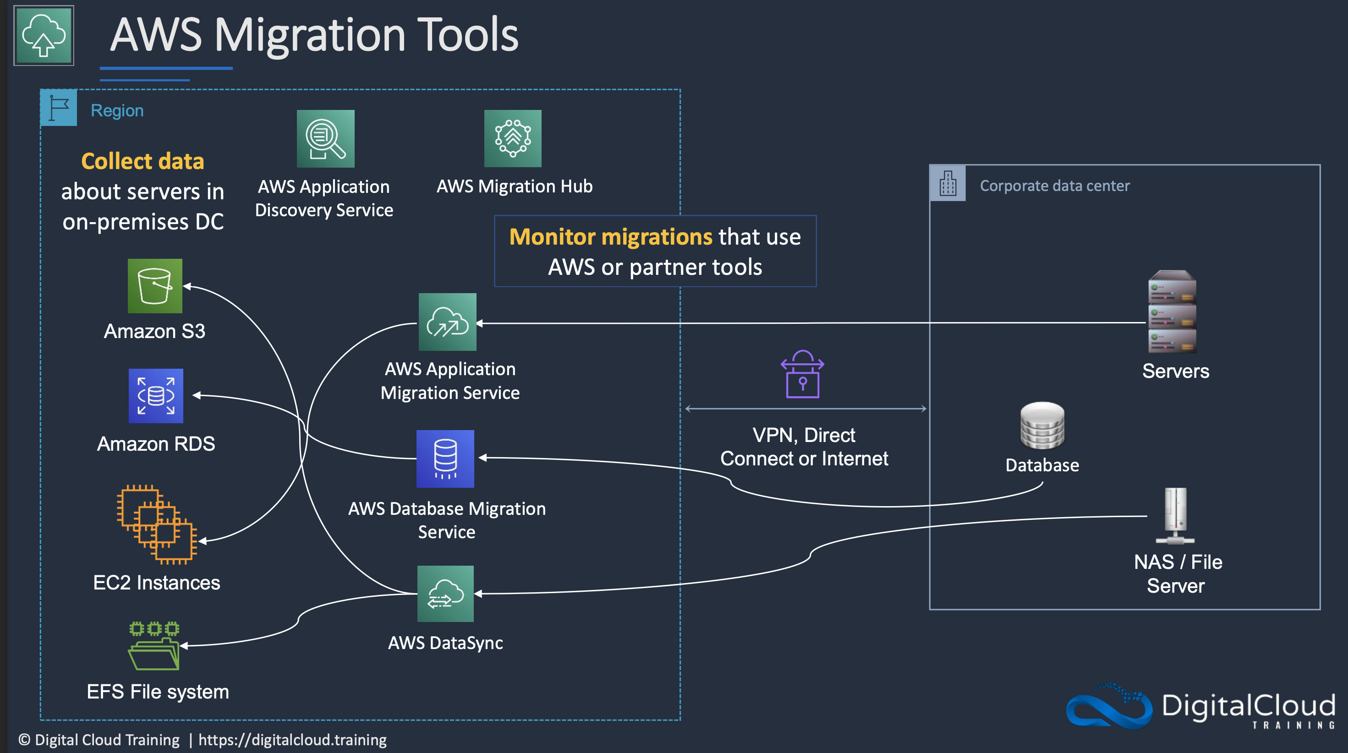Click the AWS DataSync icon
Screen dimensions: 1348x753
445,594
